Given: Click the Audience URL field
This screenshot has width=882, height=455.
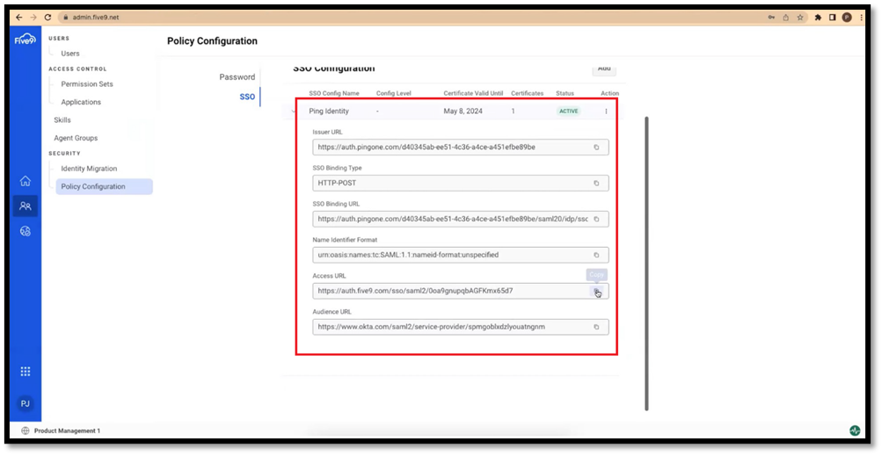Looking at the screenshot, I should [x=461, y=327].
